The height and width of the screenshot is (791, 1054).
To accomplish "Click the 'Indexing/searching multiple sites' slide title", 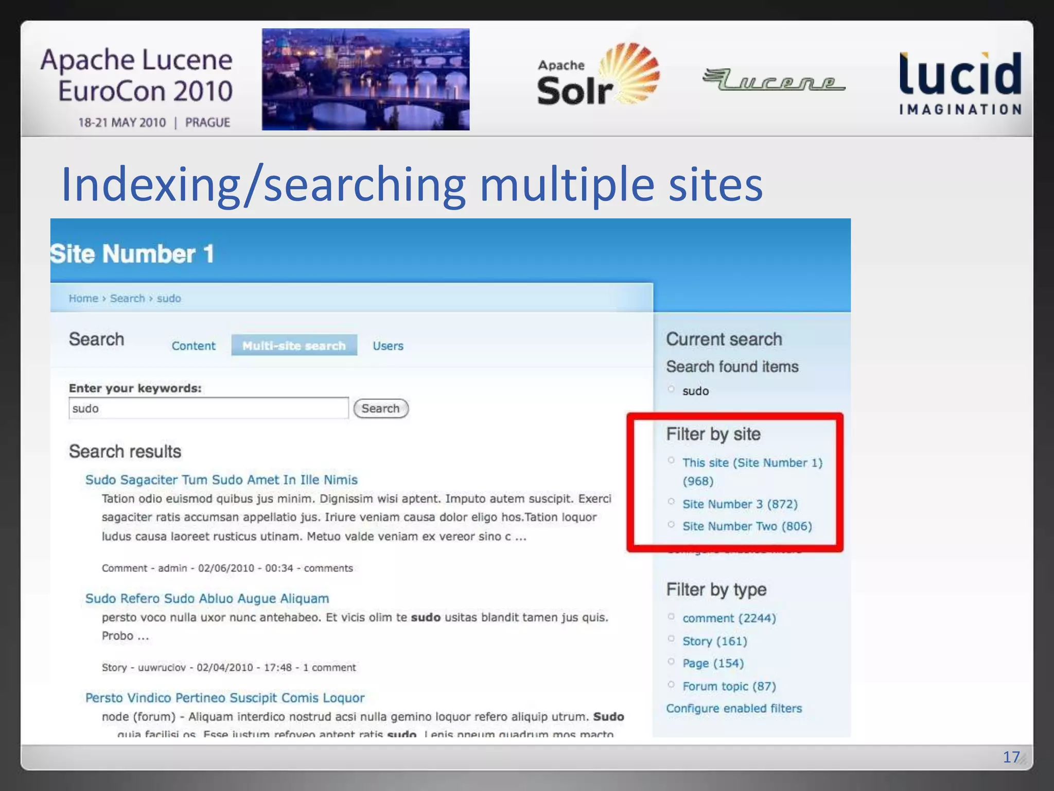I will click(x=412, y=184).
